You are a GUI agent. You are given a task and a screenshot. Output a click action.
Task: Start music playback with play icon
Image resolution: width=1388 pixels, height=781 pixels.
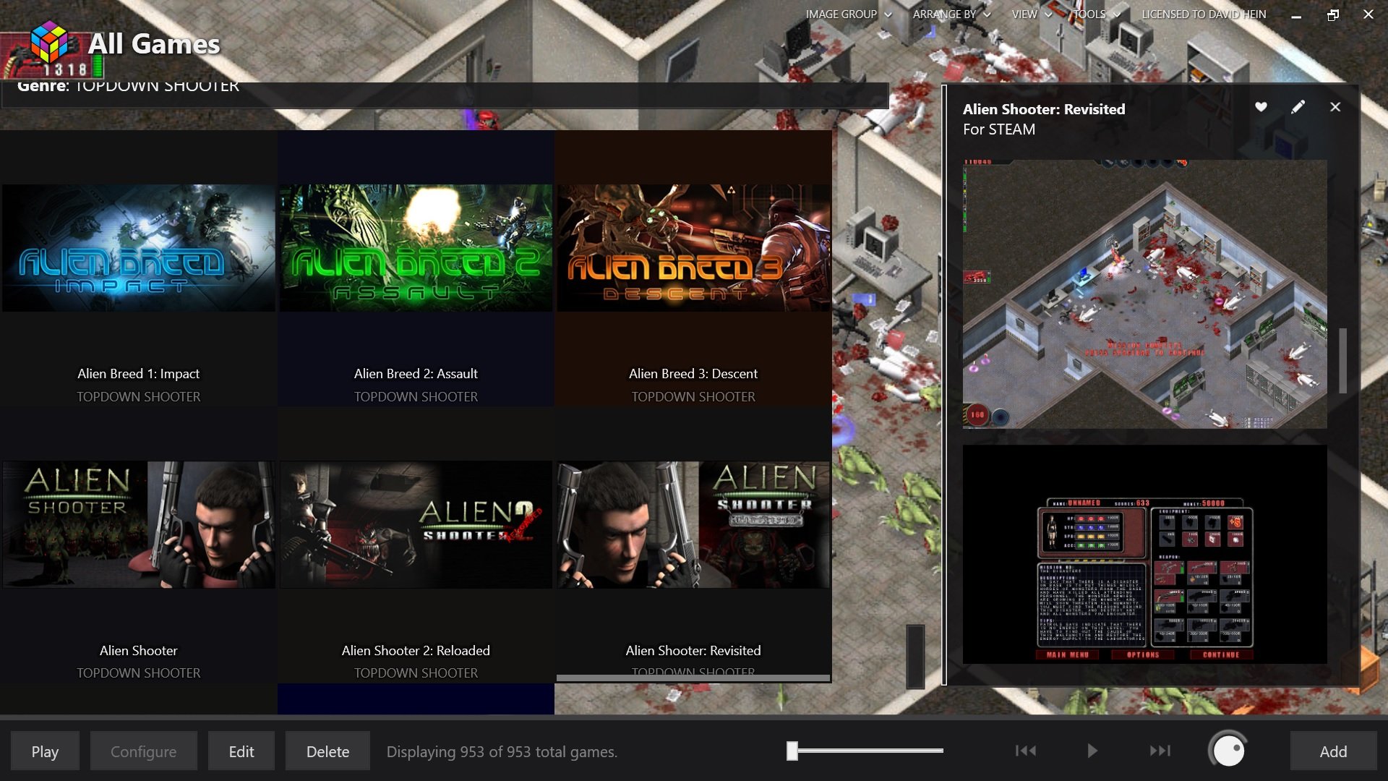pyautogui.click(x=1092, y=751)
